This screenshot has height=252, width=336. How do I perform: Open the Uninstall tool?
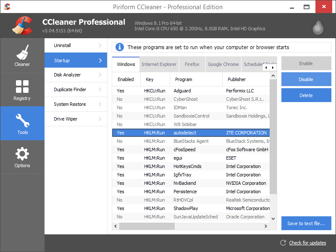76,45
